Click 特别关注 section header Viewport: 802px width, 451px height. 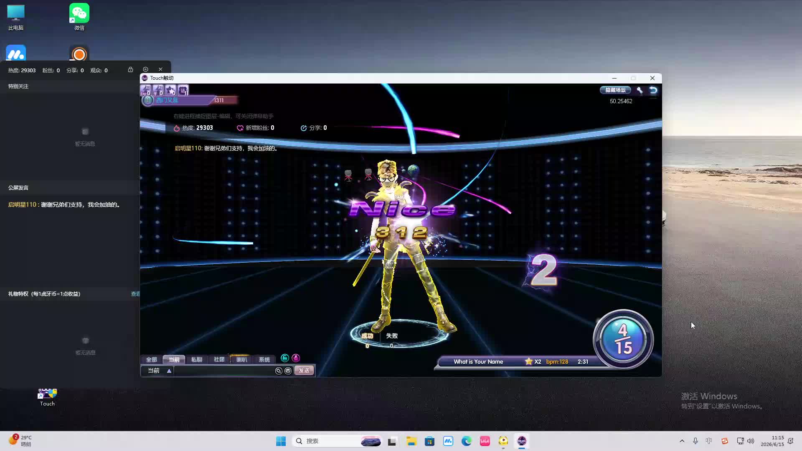18,86
